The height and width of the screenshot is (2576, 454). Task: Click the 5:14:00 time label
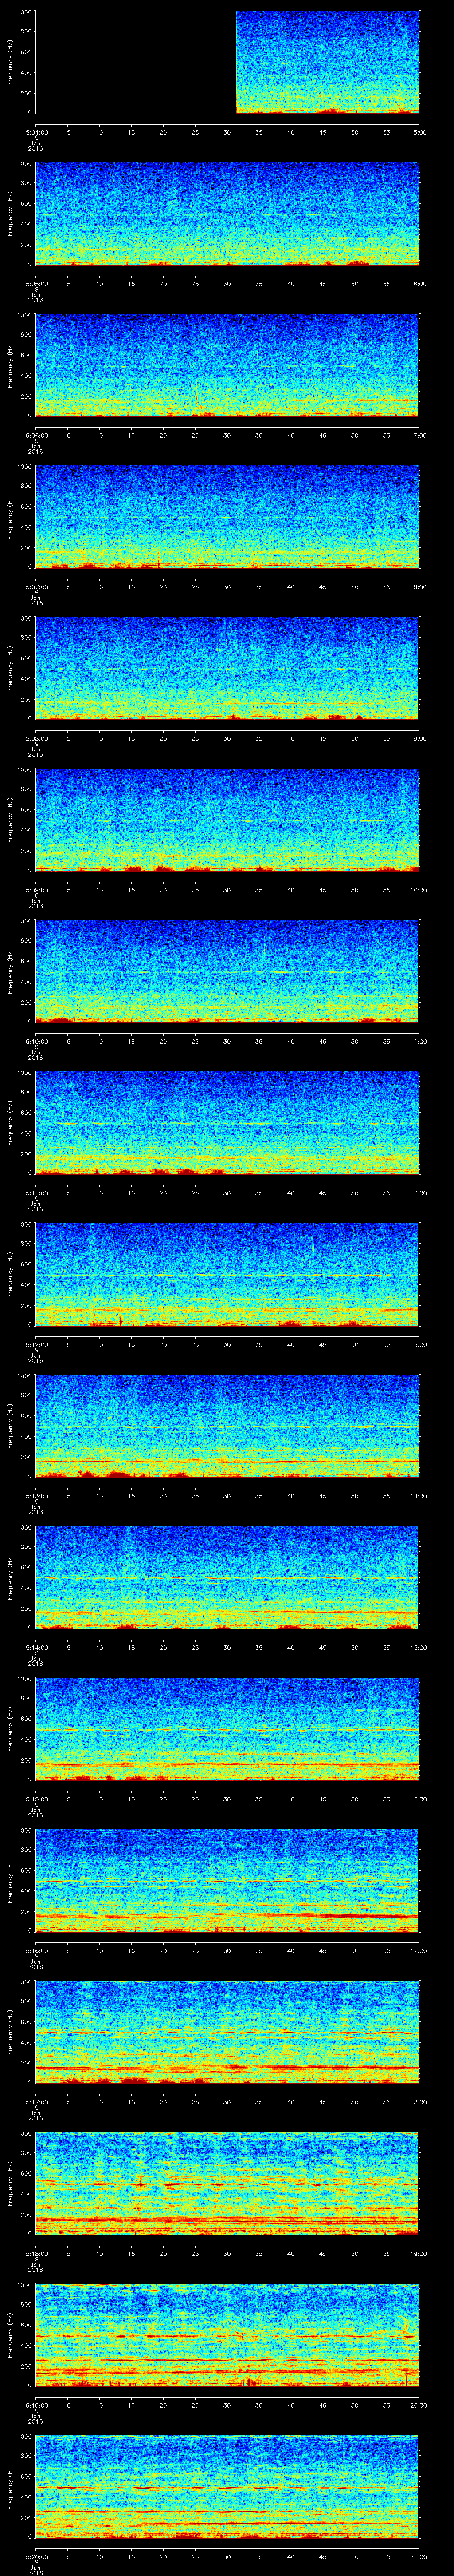(36, 1647)
